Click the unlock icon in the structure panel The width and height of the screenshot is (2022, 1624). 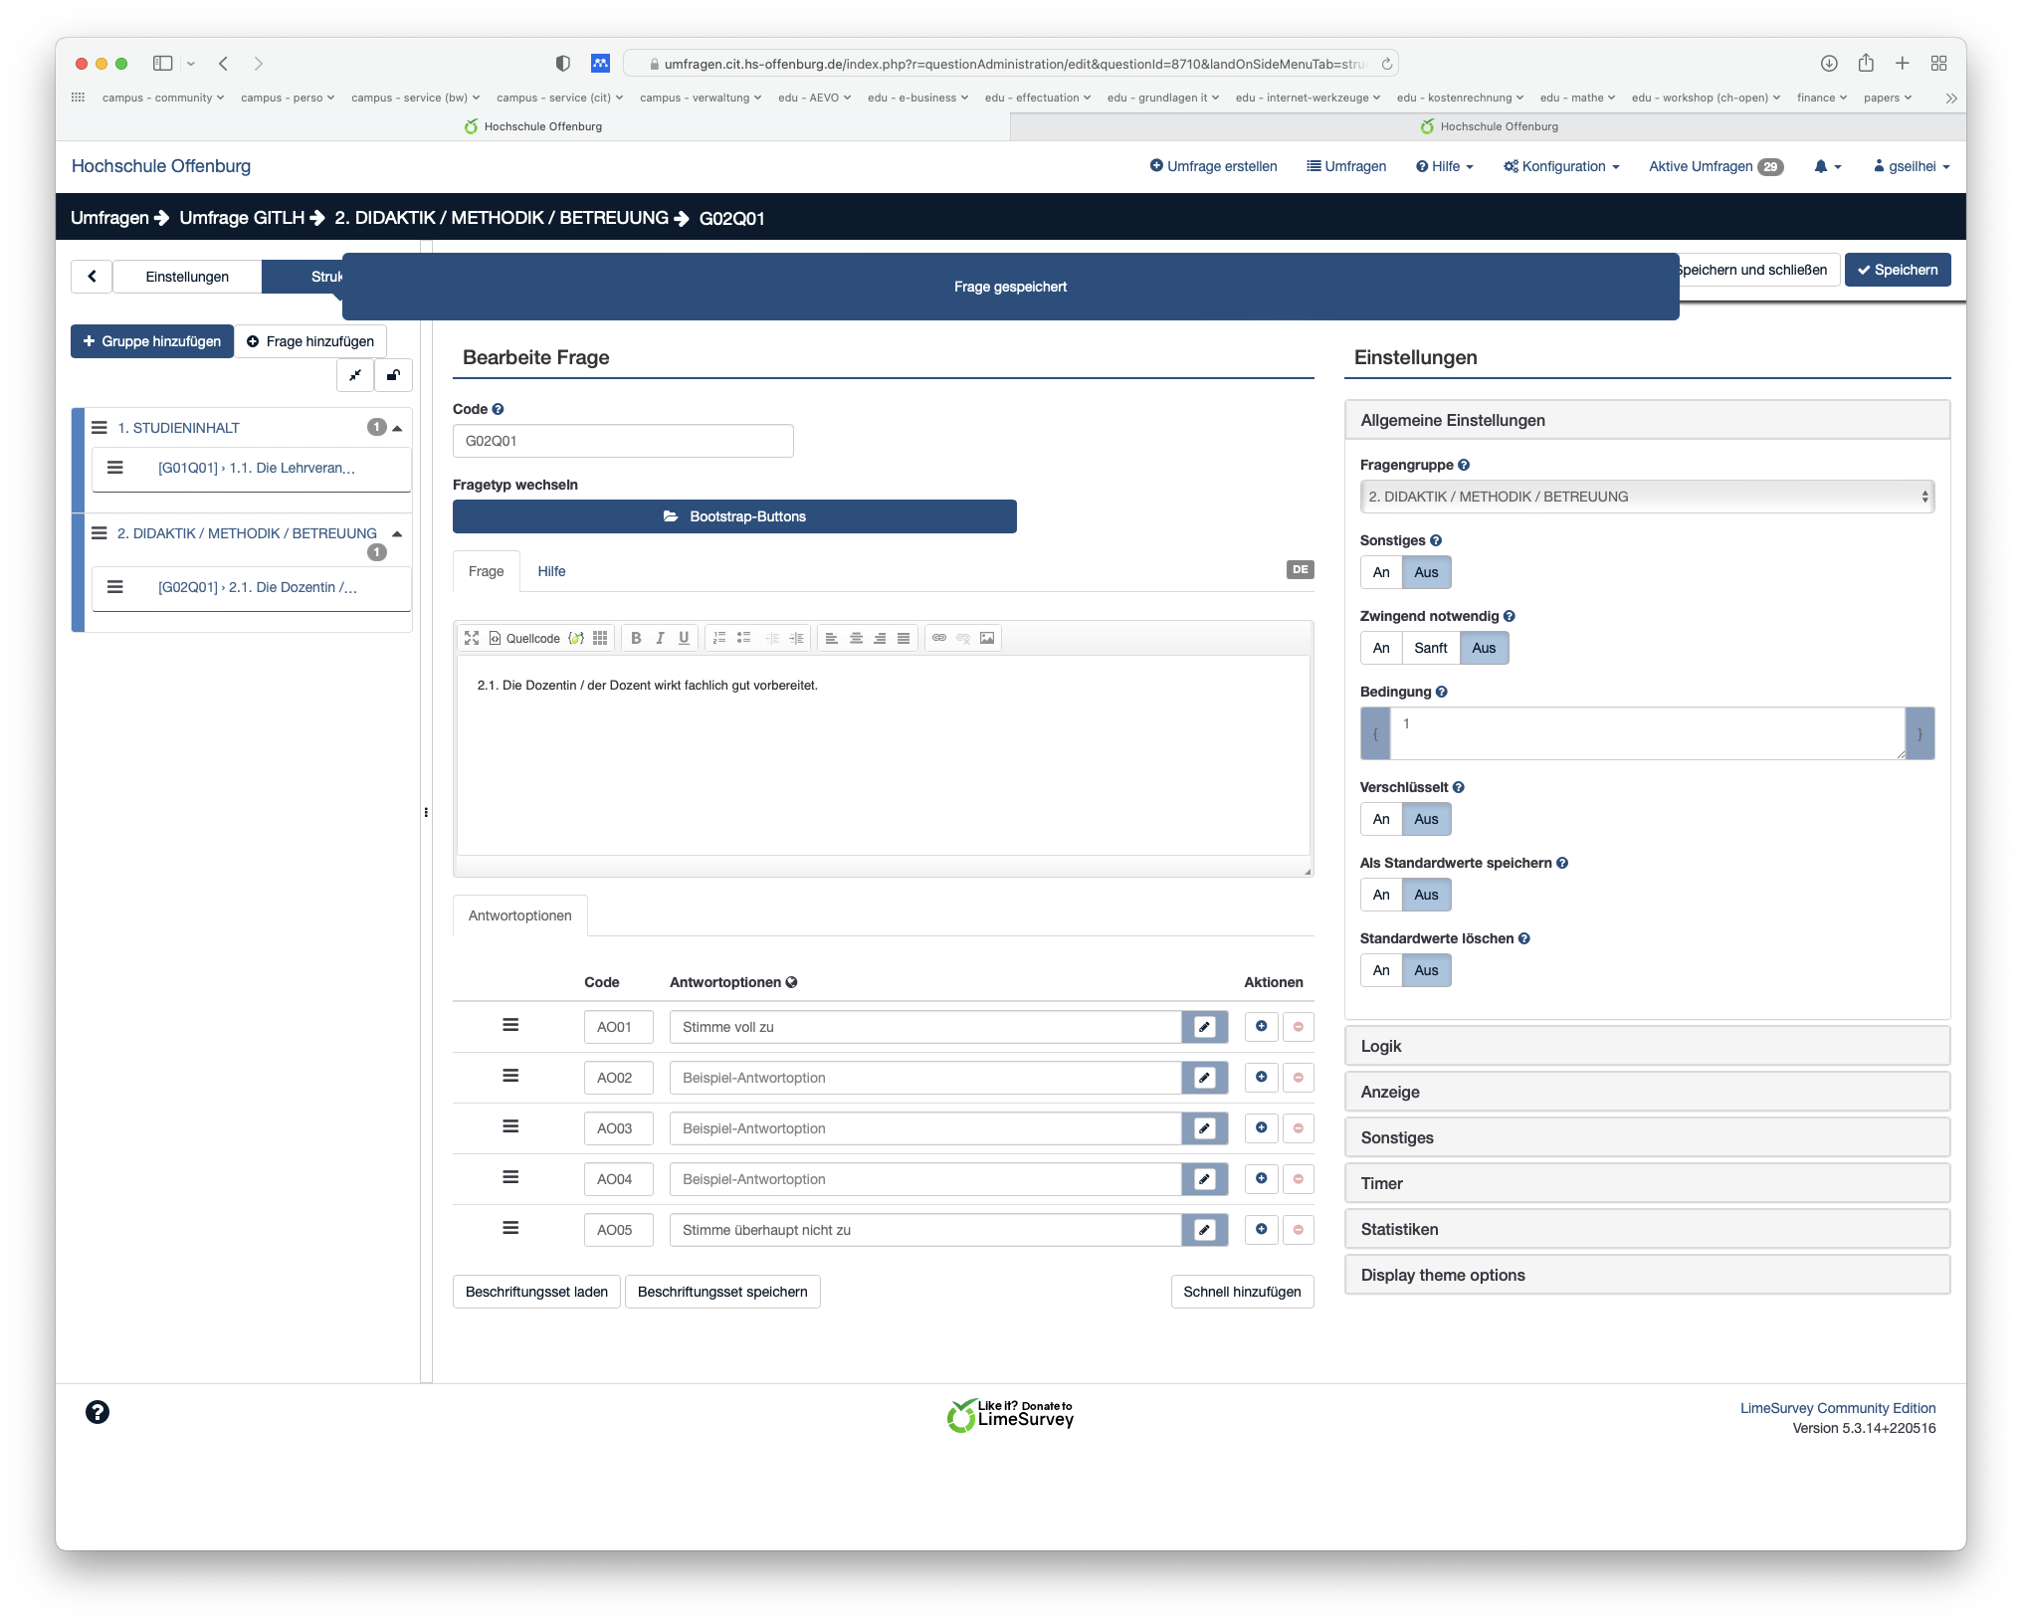393,375
